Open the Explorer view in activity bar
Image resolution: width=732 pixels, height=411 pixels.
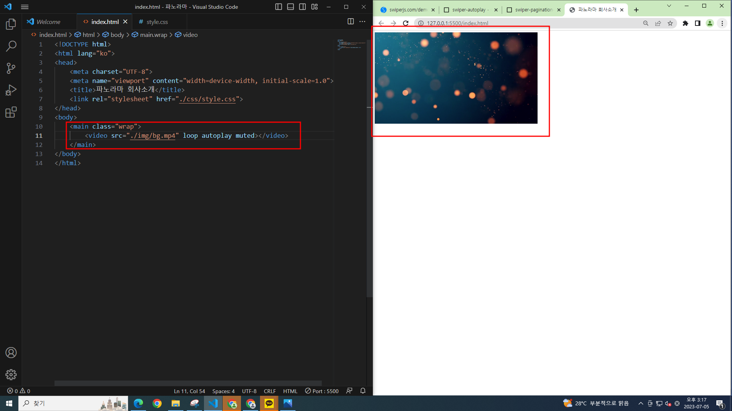tap(11, 24)
